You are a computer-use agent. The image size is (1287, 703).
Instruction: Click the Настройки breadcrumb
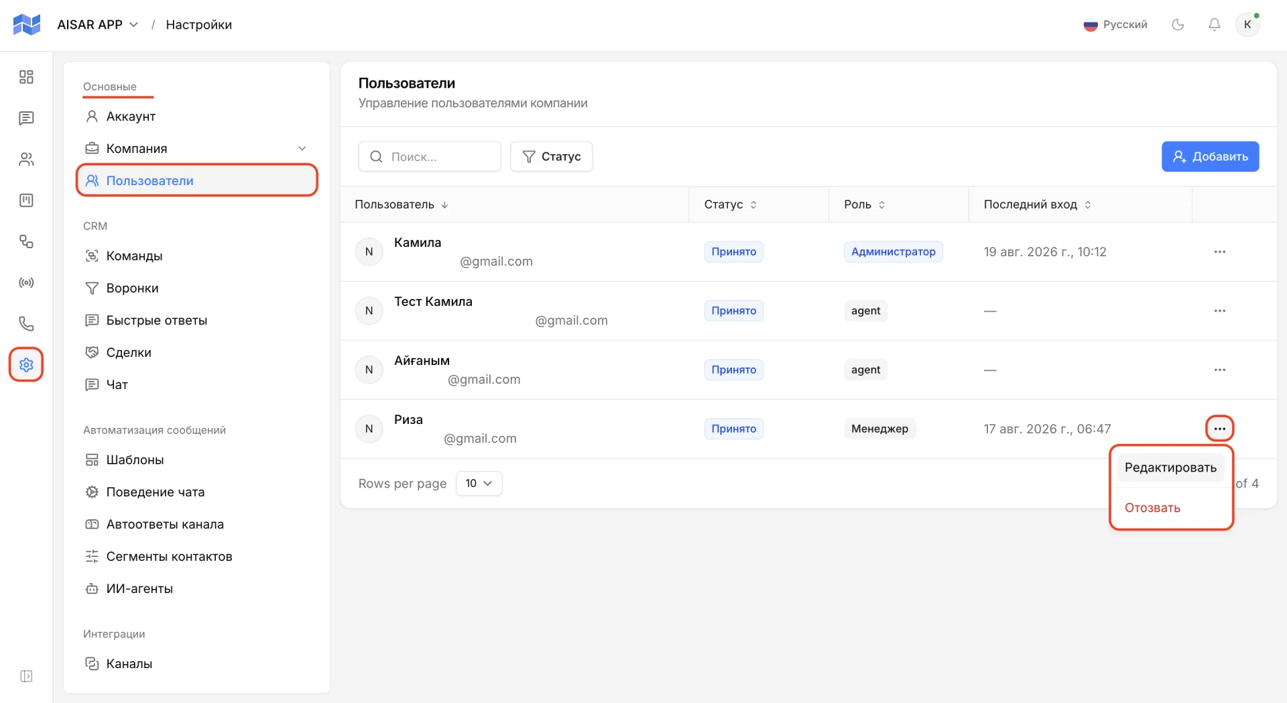click(x=198, y=25)
